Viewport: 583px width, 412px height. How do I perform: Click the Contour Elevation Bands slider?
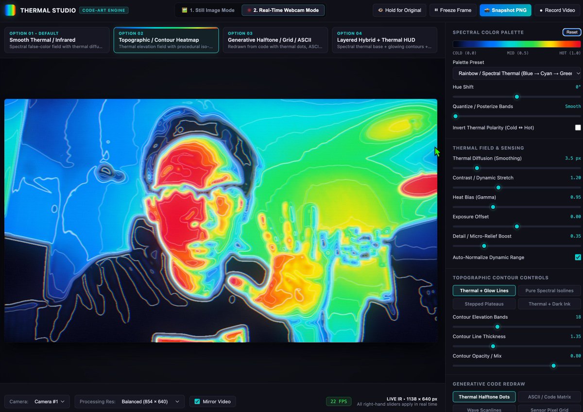click(517, 327)
